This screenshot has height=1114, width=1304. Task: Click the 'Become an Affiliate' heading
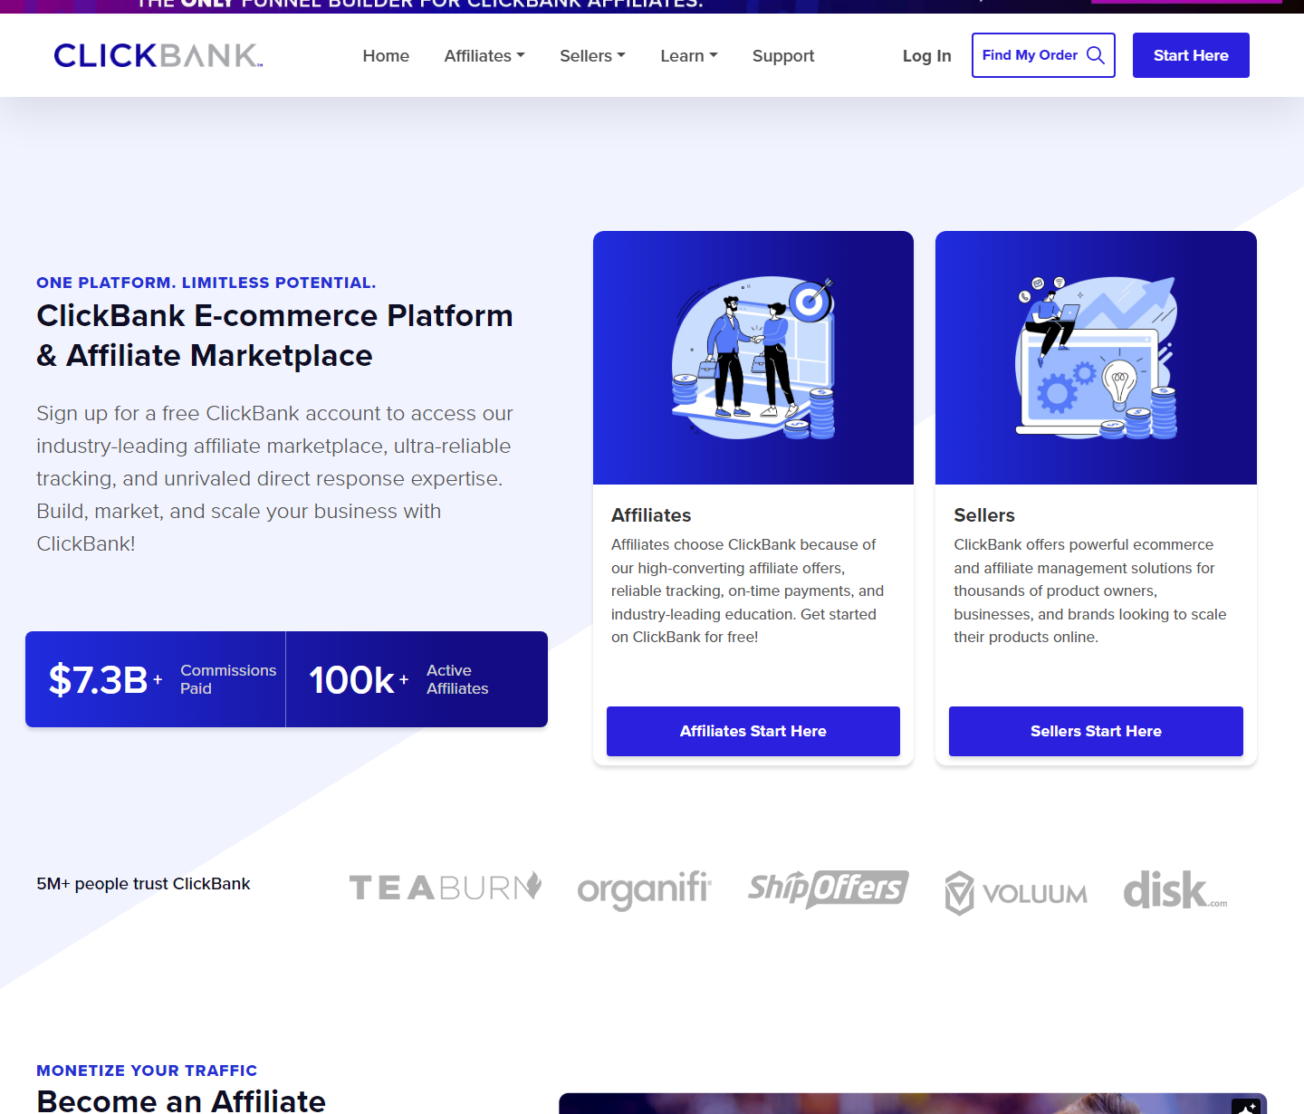click(x=181, y=1100)
